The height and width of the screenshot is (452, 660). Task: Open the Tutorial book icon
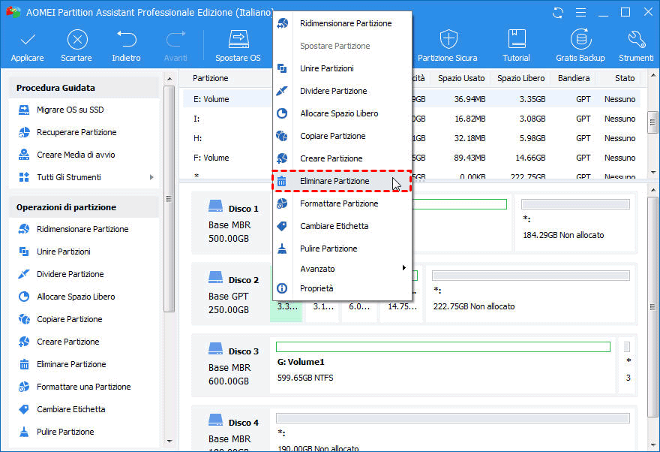[x=517, y=39]
